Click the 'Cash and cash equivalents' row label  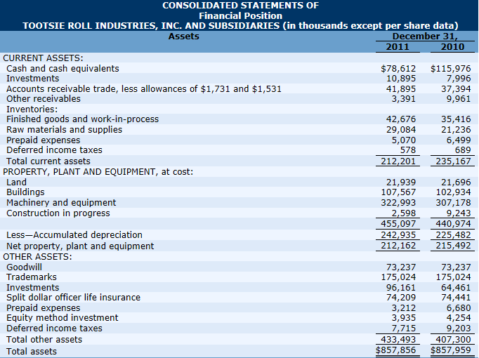tap(63, 68)
